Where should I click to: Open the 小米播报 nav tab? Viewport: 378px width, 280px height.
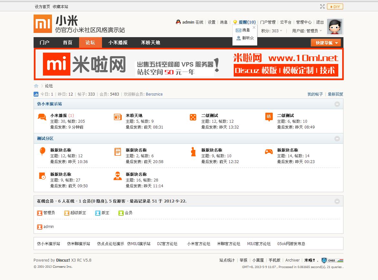118,42
